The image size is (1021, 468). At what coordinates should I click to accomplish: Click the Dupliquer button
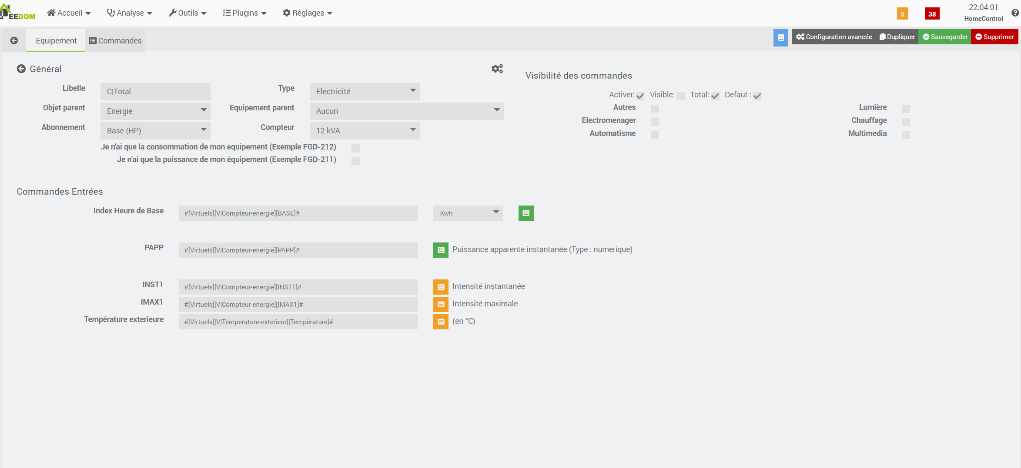coord(897,37)
